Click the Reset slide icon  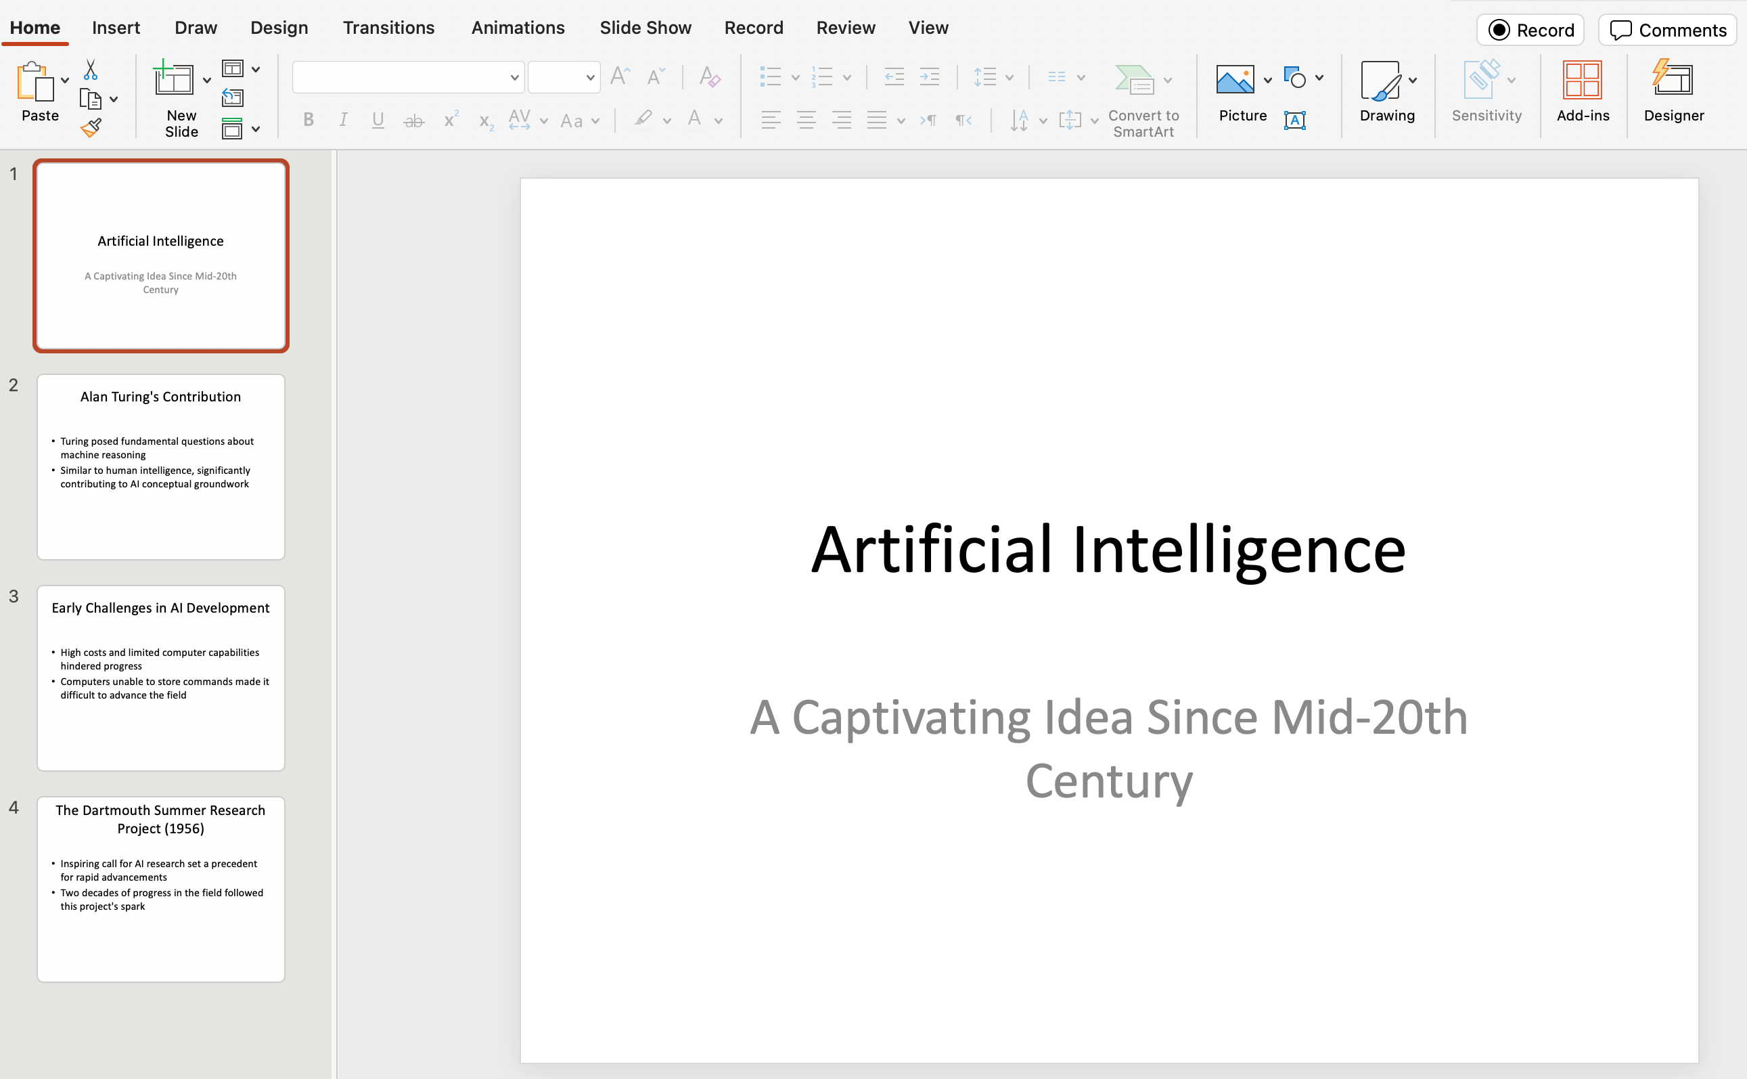click(x=233, y=97)
